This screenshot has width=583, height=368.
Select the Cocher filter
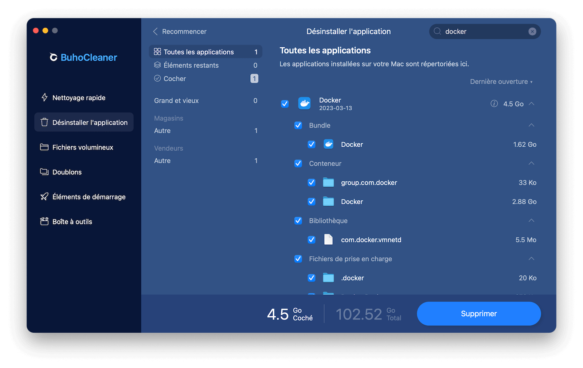[x=206, y=79]
